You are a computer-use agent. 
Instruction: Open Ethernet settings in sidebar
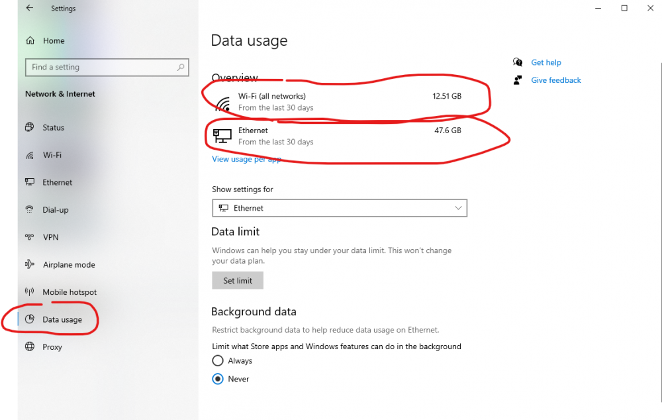57,182
